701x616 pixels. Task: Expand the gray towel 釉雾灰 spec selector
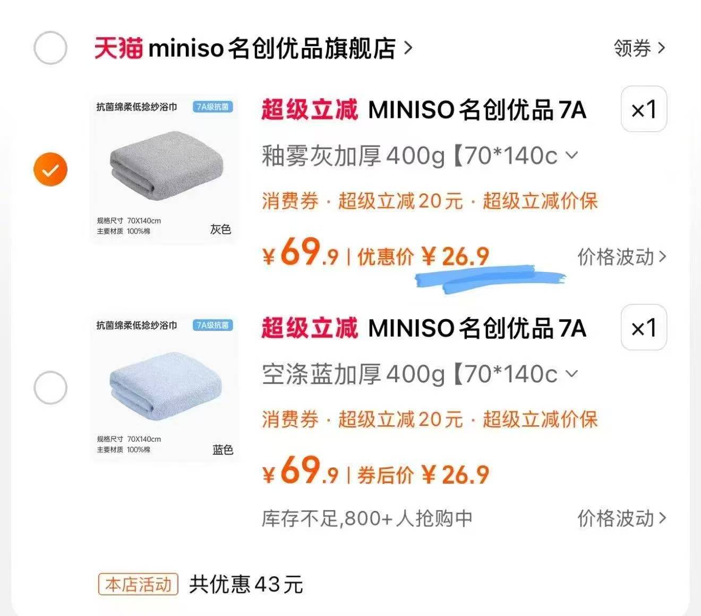coord(572,156)
